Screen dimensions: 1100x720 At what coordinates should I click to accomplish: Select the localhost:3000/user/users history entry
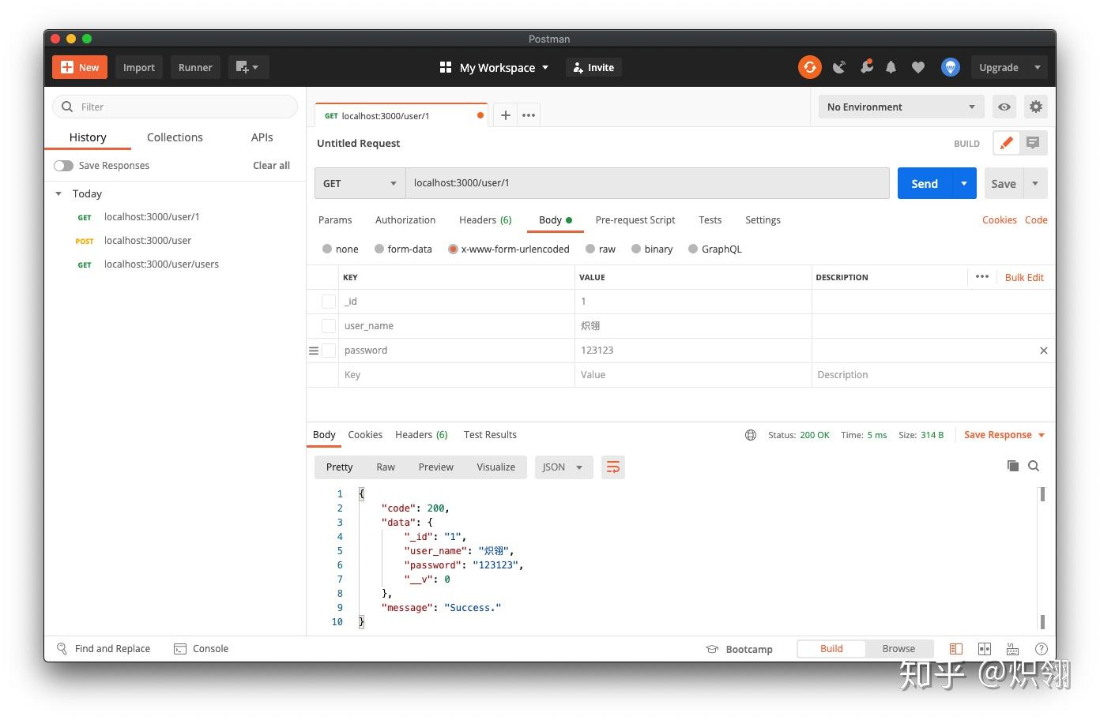[161, 264]
